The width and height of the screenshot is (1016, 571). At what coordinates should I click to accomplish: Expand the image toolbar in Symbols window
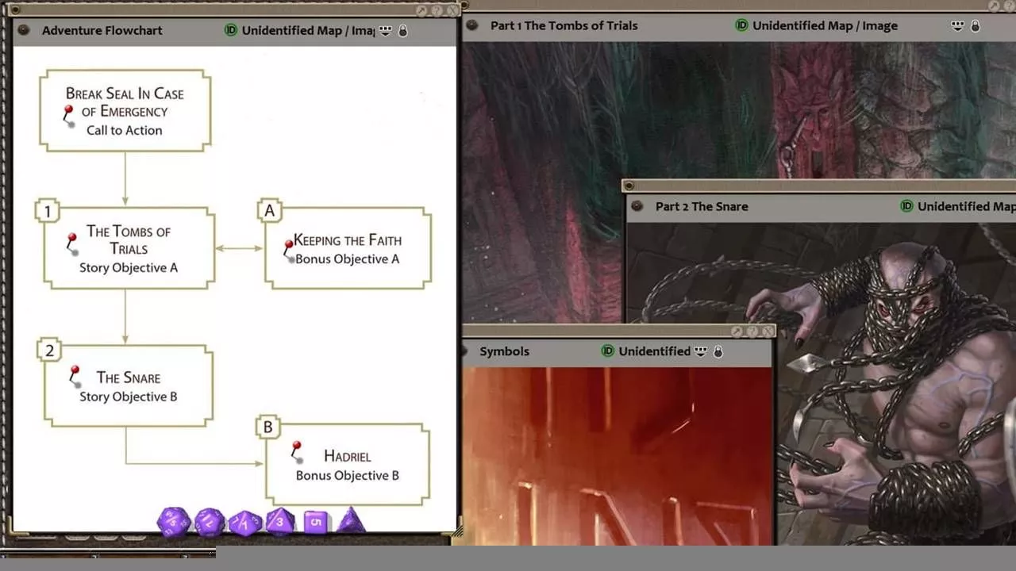pos(701,351)
